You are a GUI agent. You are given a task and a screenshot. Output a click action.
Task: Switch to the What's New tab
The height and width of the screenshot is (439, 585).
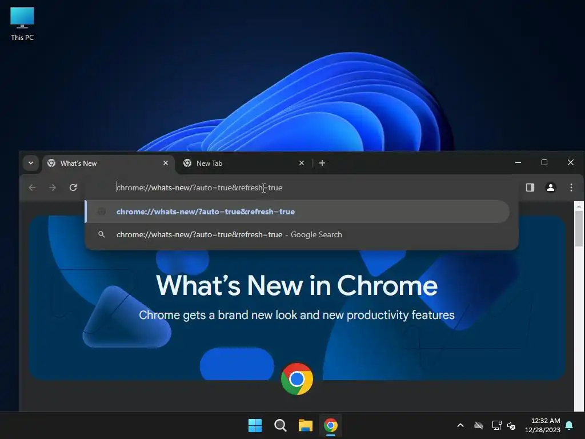(x=108, y=163)
